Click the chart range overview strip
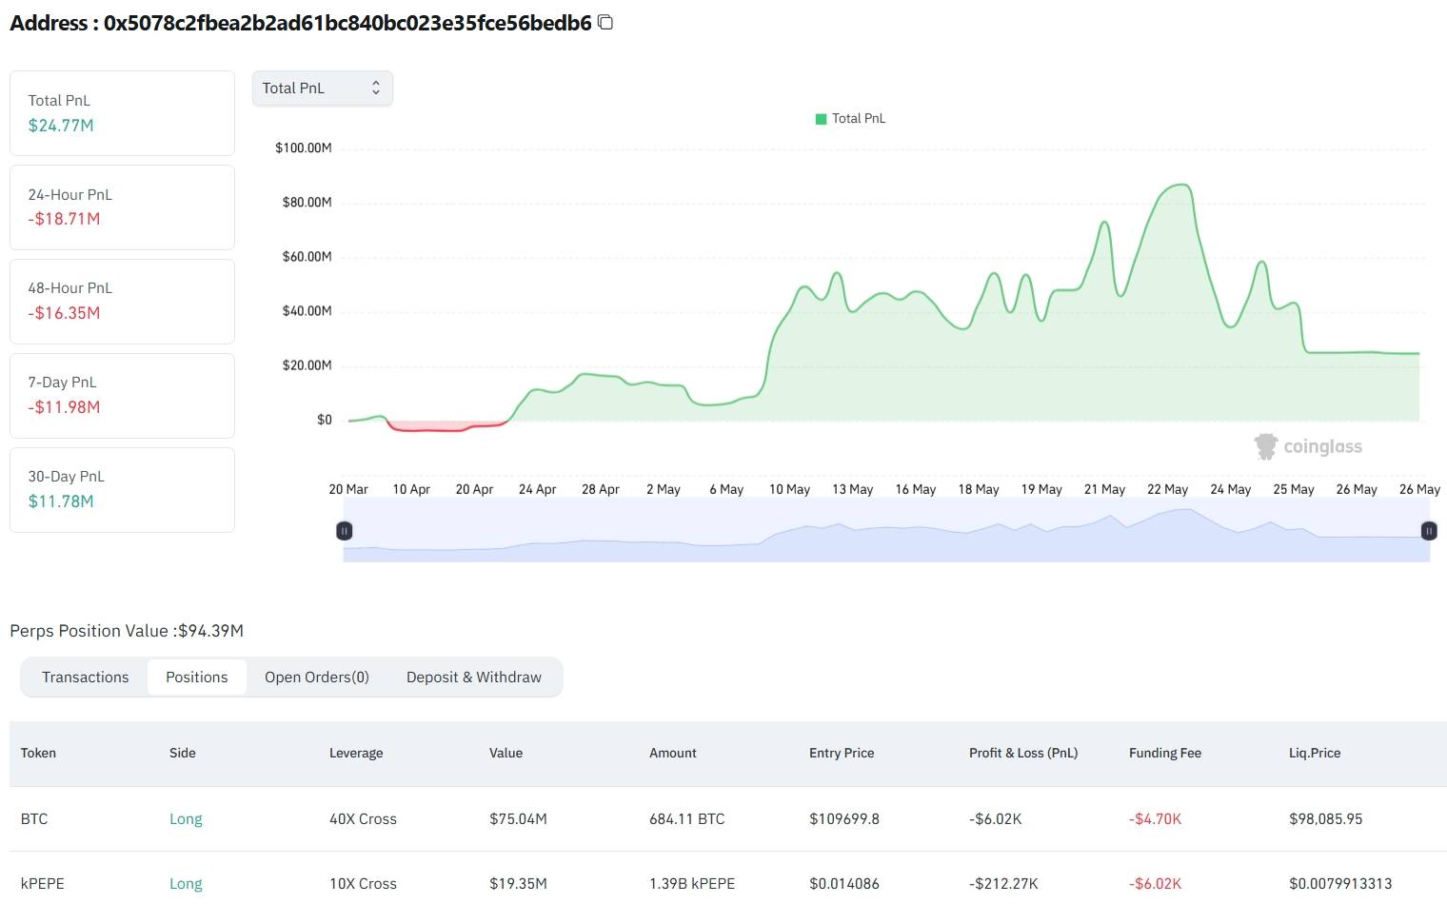This screenshot has height=904, width=1447. 886,531
